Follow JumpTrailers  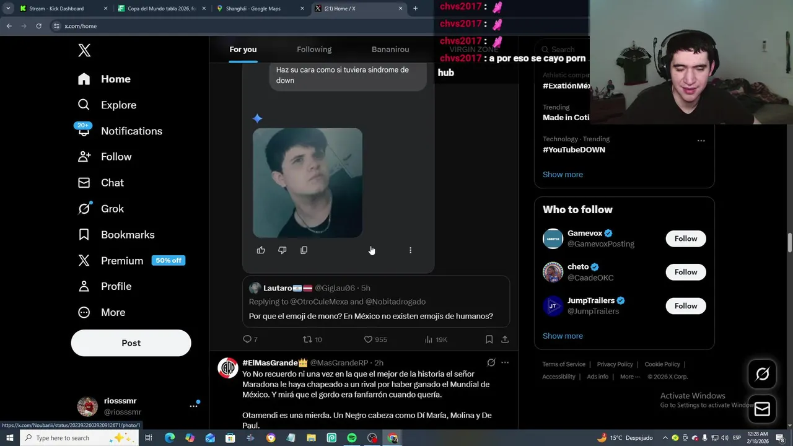686,306
